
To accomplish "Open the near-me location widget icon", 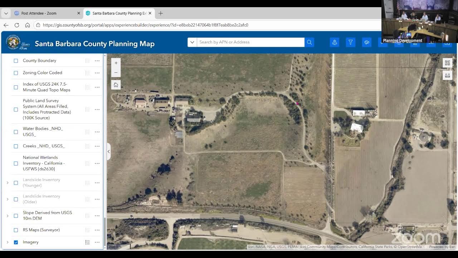I will tap(335, 42).
